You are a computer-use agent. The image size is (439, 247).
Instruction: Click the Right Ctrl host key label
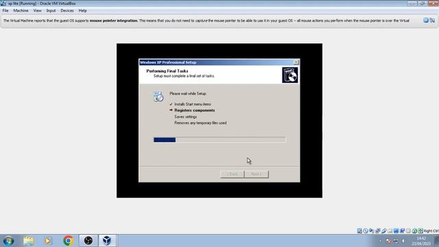point(431,231)
